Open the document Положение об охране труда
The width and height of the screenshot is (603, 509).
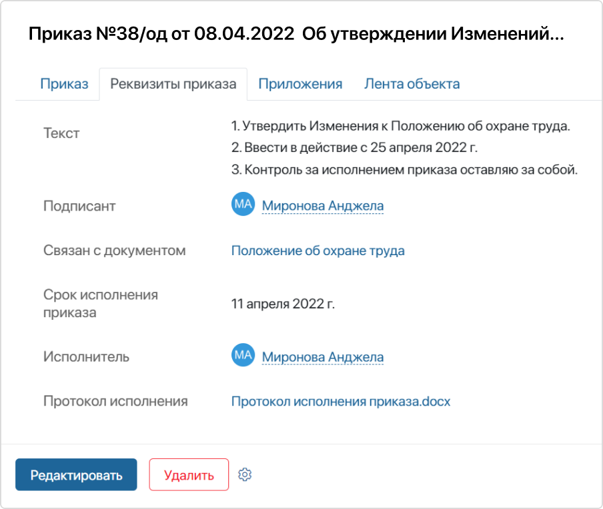pos(318,251)
